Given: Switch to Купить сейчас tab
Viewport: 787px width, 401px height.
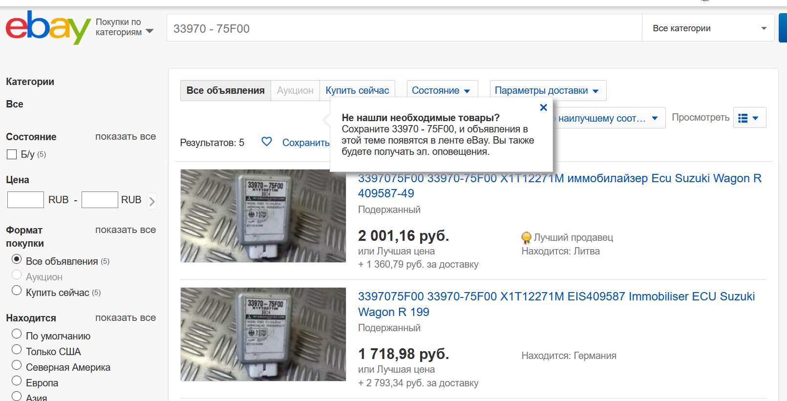Looking at the screenshot, I should [358, 90].
